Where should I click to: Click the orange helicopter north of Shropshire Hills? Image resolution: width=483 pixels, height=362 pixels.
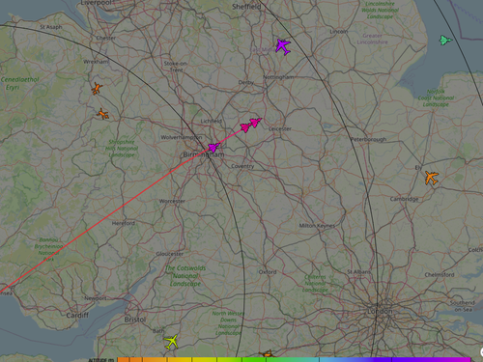click(x=102, y=114)
